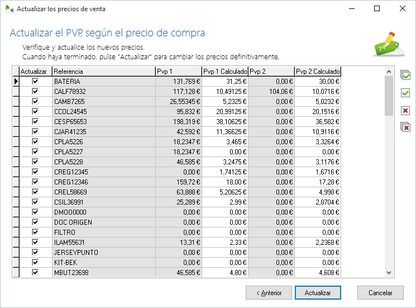Click the red X uncheck icon

[405, 111]
